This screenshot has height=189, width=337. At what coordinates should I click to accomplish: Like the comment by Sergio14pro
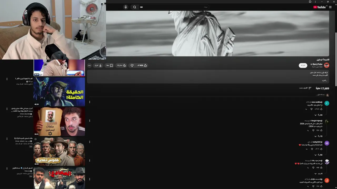(321, 130)
